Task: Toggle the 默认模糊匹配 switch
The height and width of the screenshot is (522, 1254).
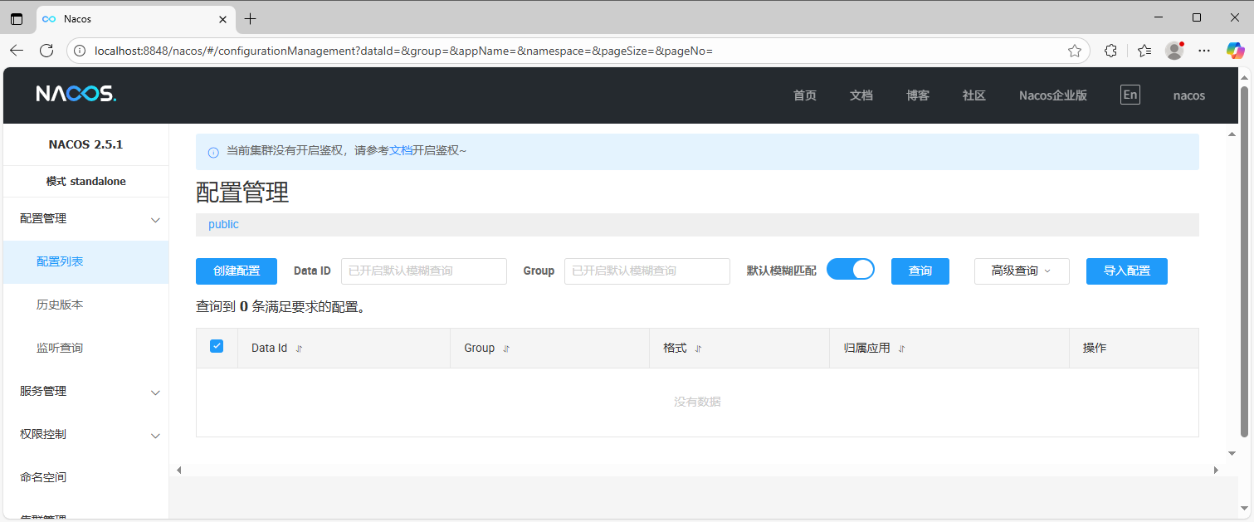Action: (851, 270)
